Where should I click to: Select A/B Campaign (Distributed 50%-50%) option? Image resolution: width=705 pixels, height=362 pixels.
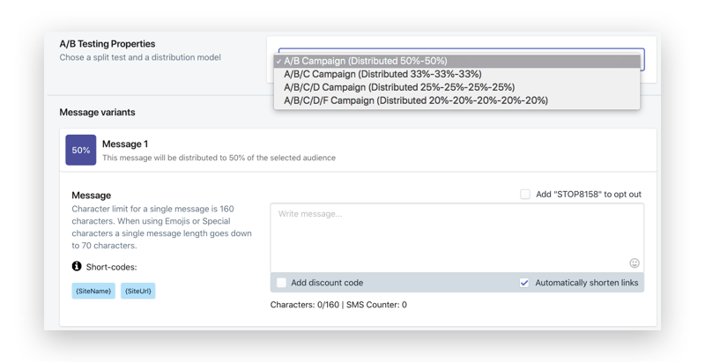[x=456, y=61]
